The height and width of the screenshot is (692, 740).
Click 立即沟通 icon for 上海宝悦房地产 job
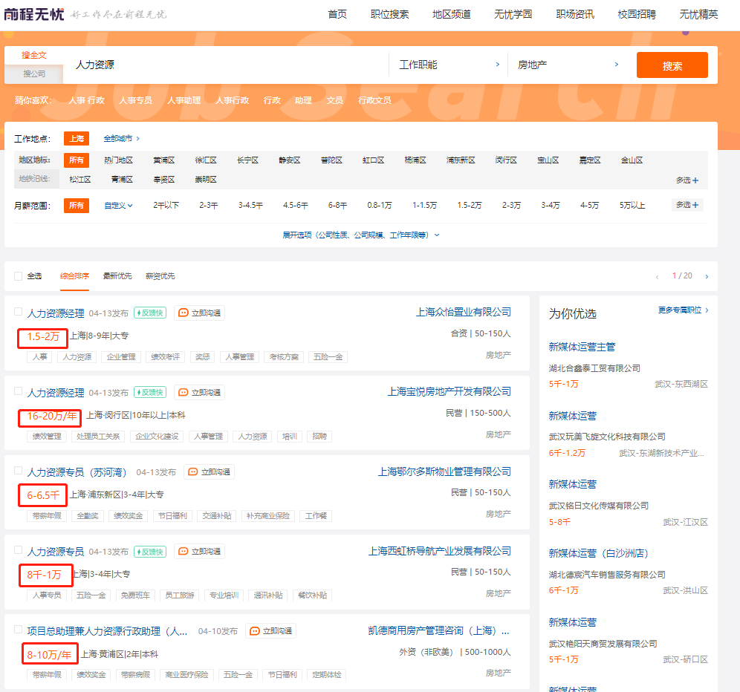pyautogui.click(x=184, y=393)
